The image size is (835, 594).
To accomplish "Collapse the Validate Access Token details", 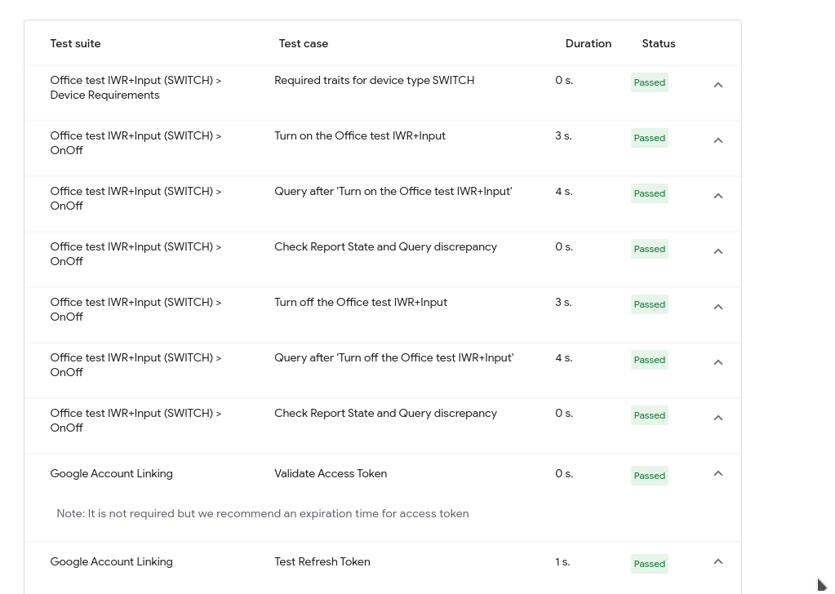I will 718,473.
